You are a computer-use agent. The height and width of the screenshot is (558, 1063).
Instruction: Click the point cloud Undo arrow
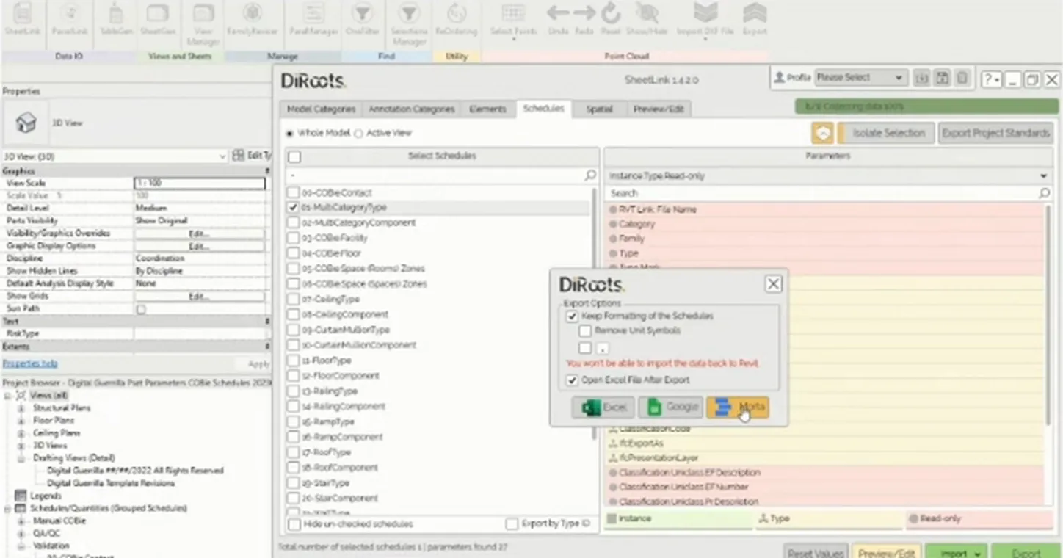coord(558,18)
